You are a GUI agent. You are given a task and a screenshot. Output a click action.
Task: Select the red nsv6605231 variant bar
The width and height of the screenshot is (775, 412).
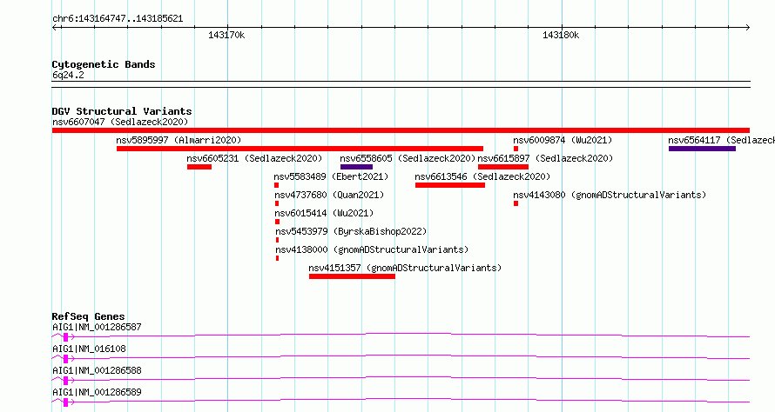coord(199,167)
